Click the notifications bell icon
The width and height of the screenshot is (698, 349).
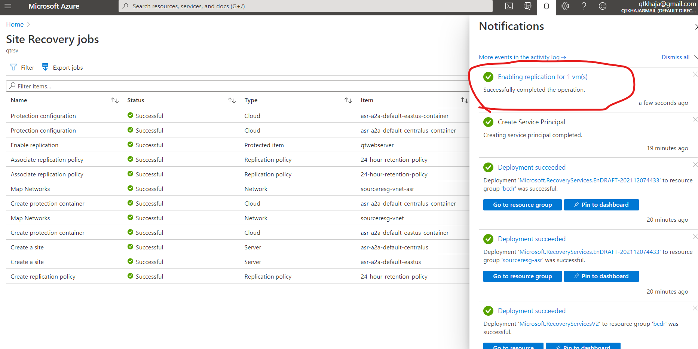coord(547,6)
